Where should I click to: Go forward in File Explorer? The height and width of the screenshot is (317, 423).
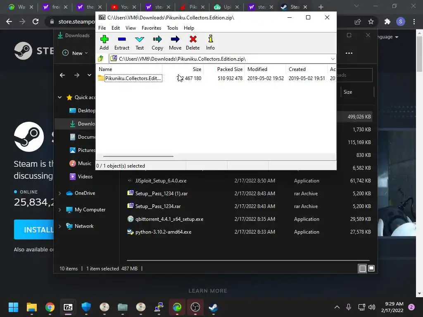coord(77,75)
